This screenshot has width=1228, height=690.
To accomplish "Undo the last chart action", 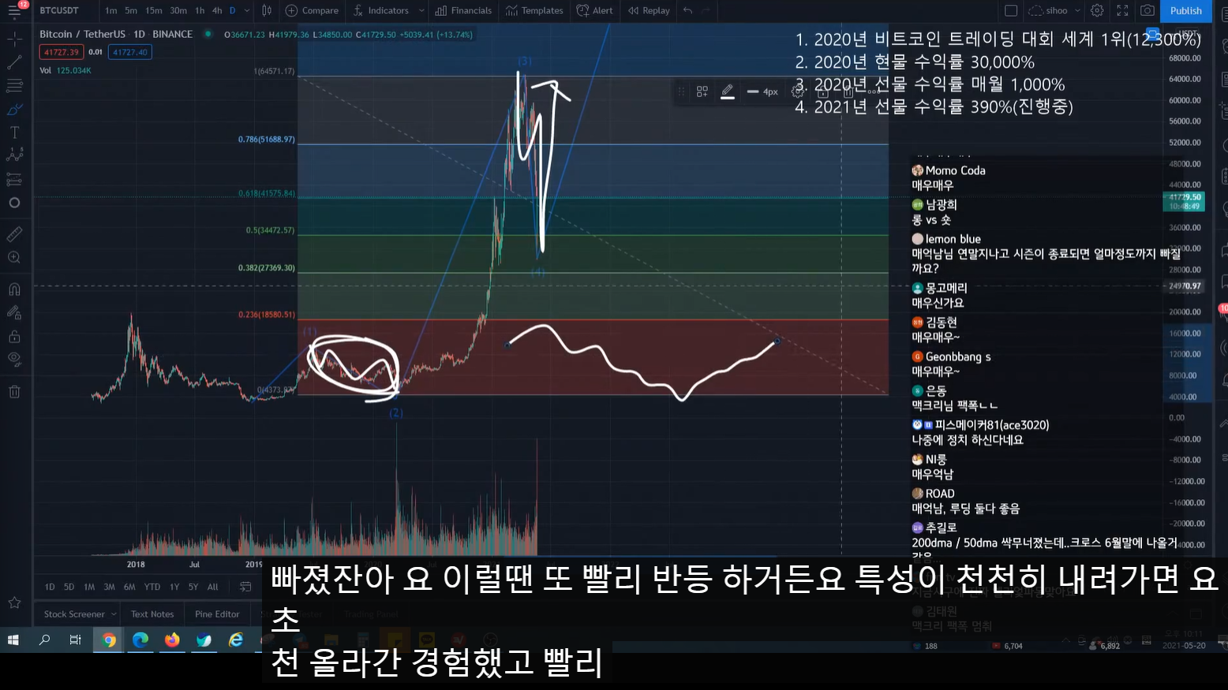I will pyautogui.click(x=688, y=11).
